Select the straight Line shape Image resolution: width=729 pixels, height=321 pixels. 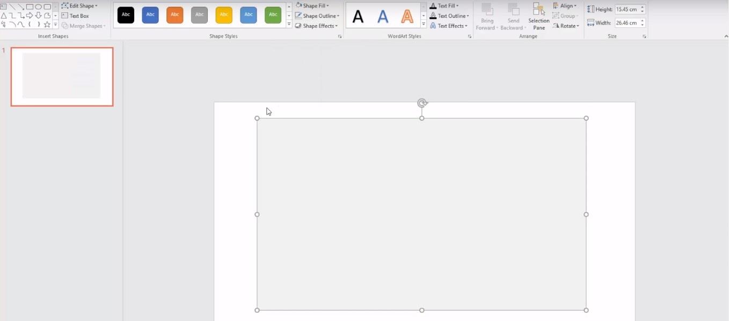pos(12,7)
